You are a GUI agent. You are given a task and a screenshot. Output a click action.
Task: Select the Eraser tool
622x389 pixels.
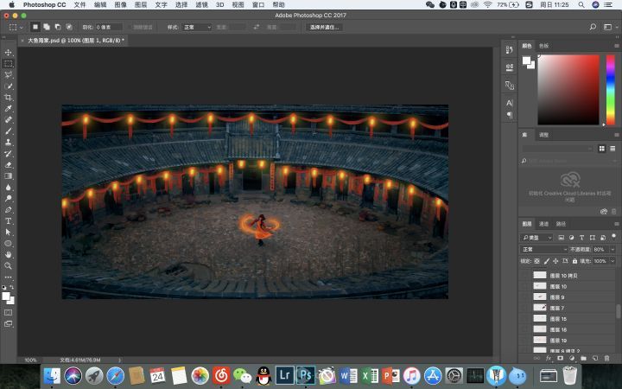pos(9,164)
